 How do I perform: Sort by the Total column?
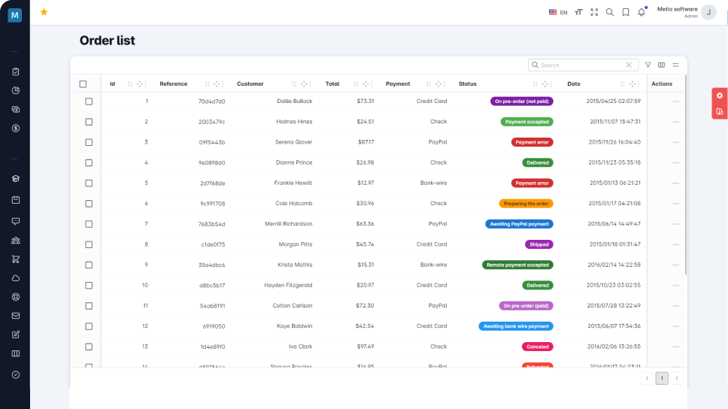[x=356, y=84]
